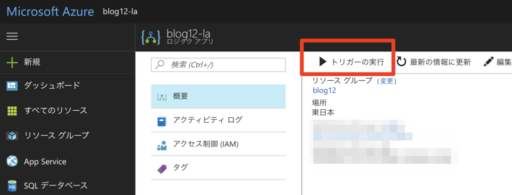
Task: Open 新規 in the left sidebar
Action: [x=67, y=62]
